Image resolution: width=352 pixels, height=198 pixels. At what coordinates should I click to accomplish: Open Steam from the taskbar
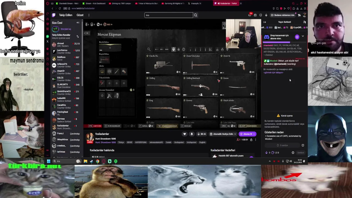coord(92,161)
